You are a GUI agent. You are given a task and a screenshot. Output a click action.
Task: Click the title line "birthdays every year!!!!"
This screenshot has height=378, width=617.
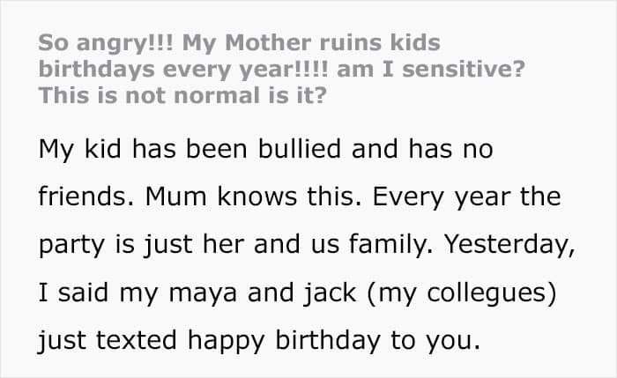(x=183, y=70)
